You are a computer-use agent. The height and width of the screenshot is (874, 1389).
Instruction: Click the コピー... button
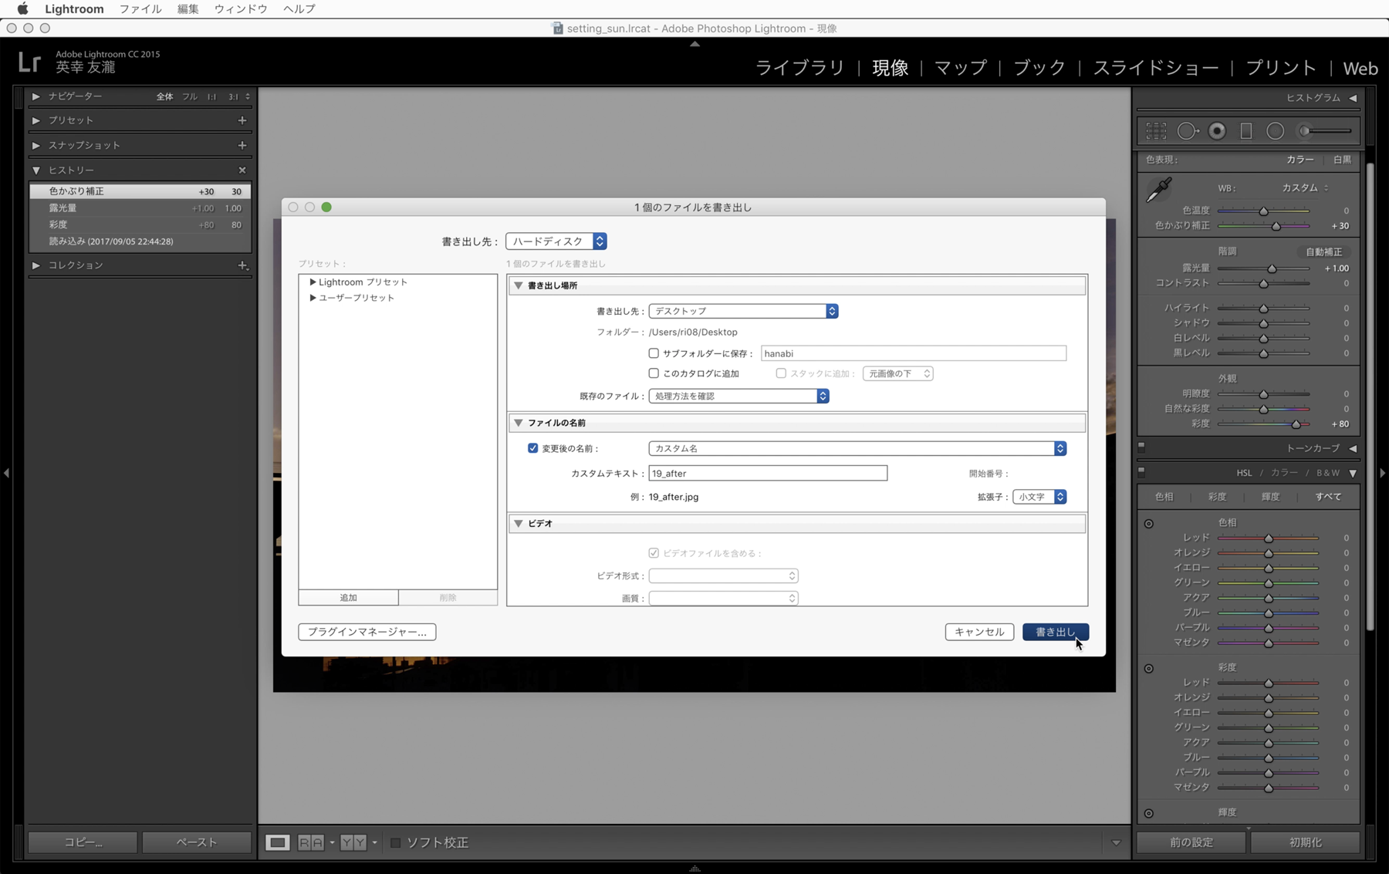click(x=83, y=842)
